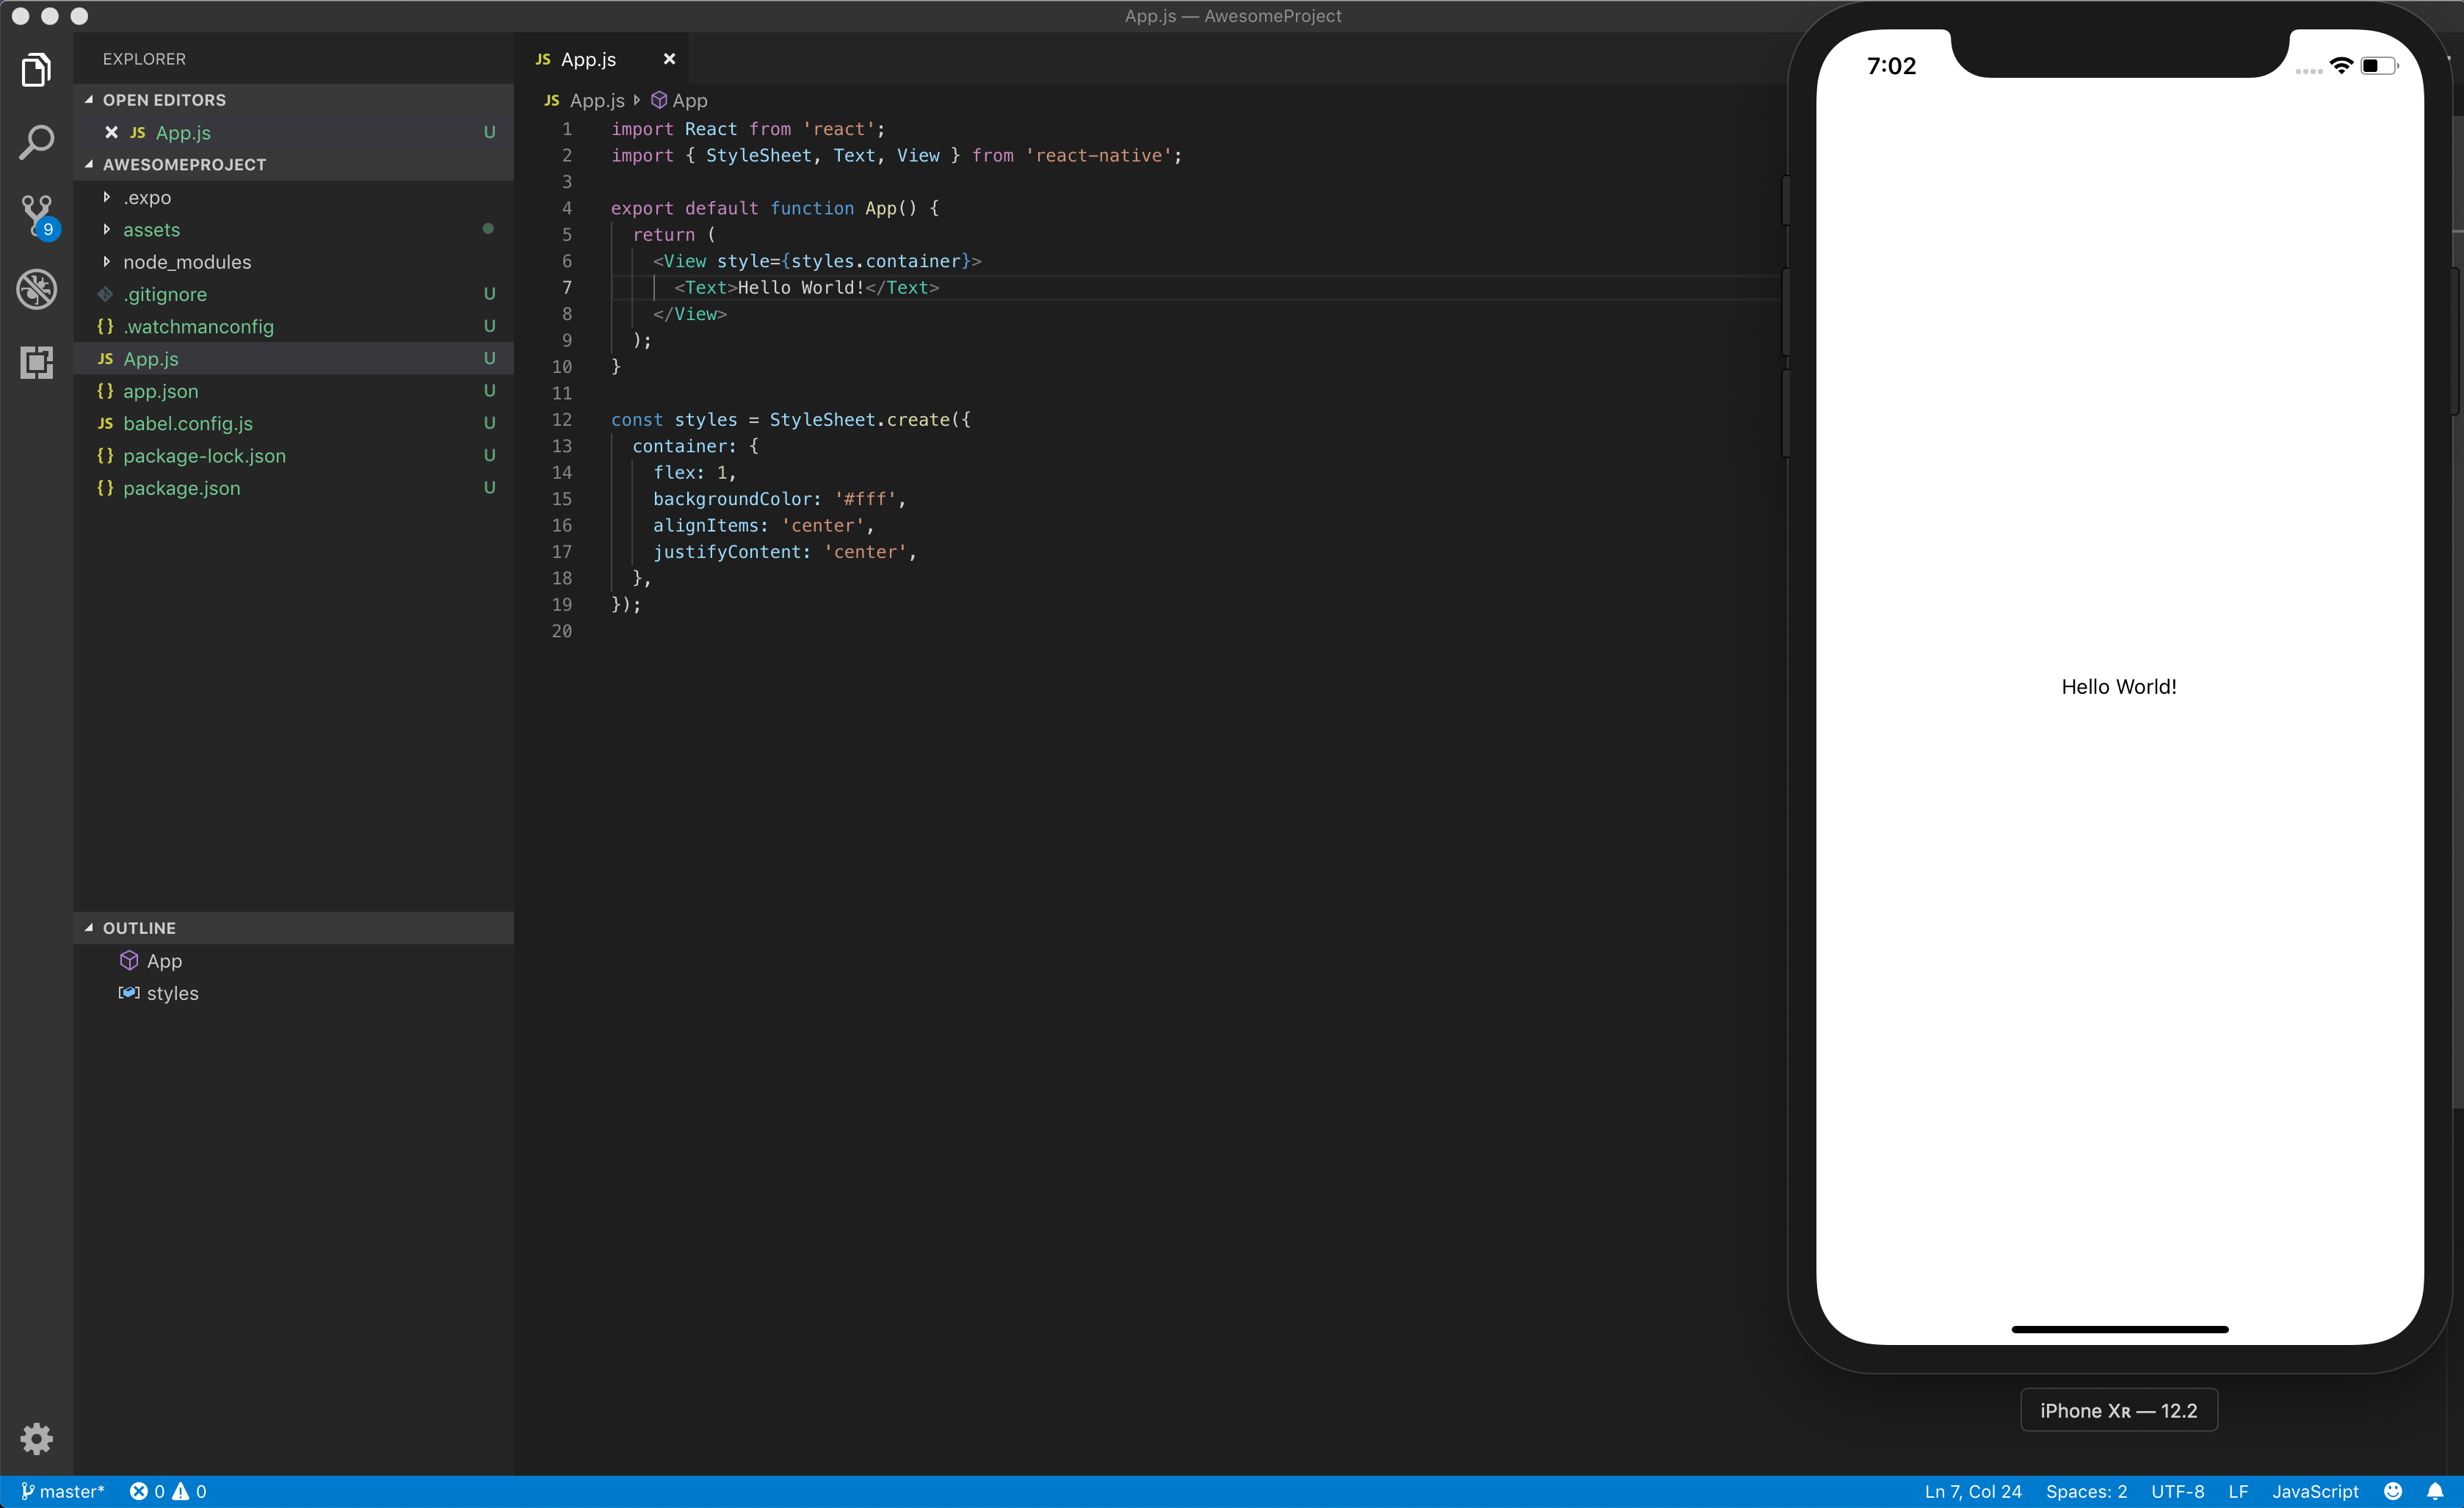Open the Explorer view in the activity bar
Image resolution: width=2464 pixels, height=1508 pixels.
37,69
